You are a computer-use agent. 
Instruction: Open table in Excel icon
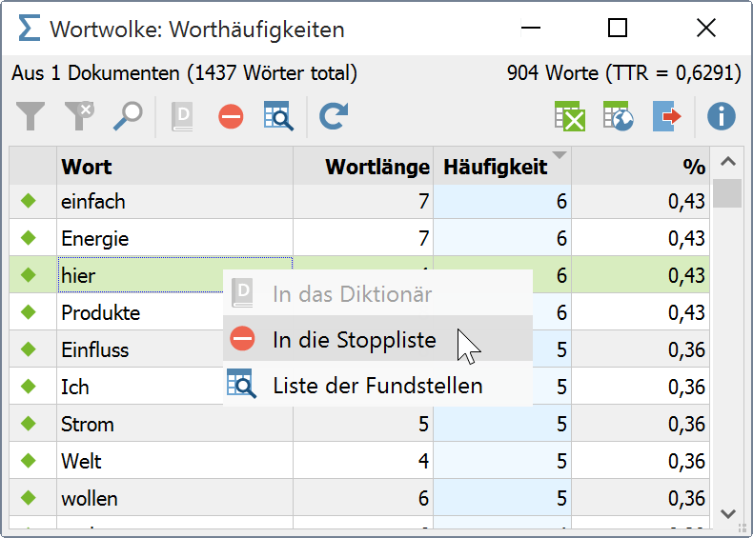570,116
